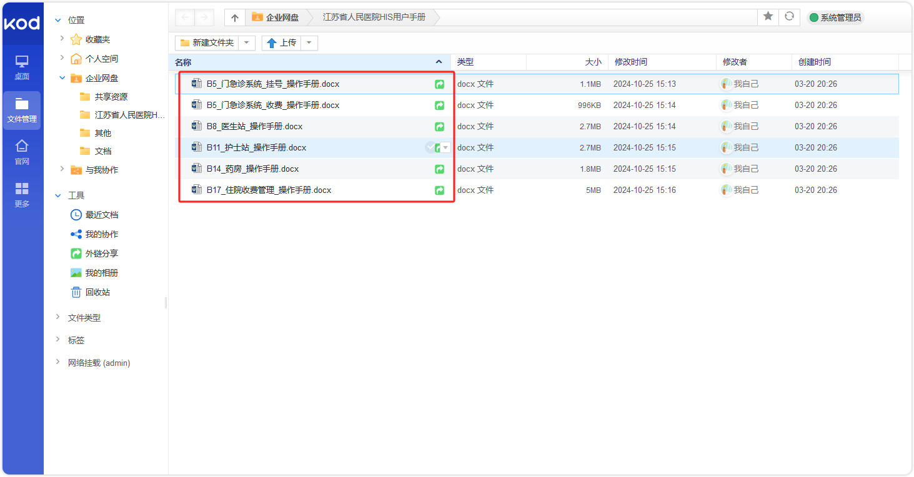
Task: Click Word icon of B8_医生站_操作手册.docx
Action: pos(197,126)
